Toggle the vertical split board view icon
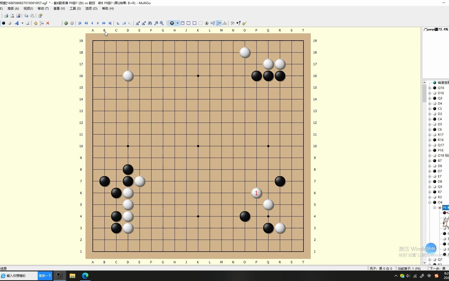This screenshot has height=281, width=449. click(x=189, y=23)
